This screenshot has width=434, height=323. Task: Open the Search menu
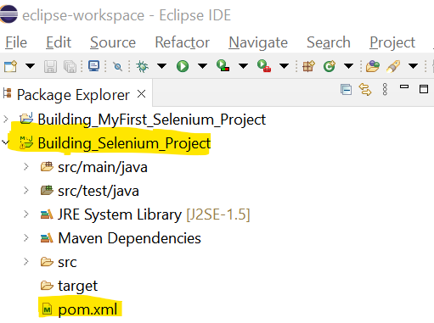pos(329,42)
